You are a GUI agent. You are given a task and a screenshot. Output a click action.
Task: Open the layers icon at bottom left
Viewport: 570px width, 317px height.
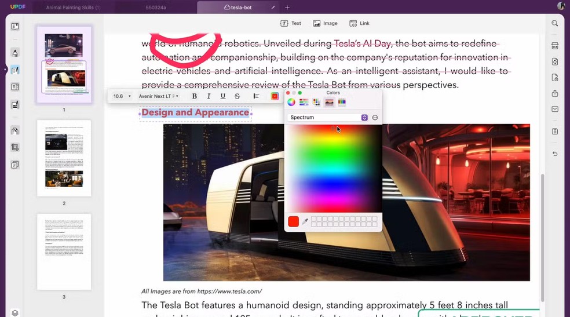tap(15, 313)
